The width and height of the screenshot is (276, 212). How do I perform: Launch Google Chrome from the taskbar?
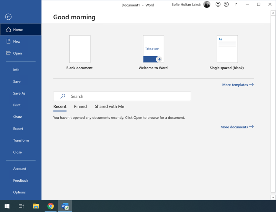pos(50,206)
